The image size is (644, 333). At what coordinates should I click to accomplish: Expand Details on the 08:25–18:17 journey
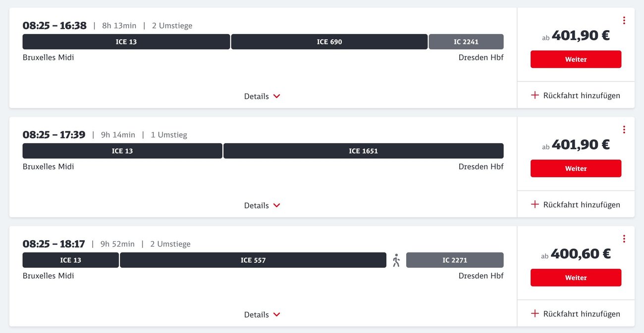click(262, 314)
